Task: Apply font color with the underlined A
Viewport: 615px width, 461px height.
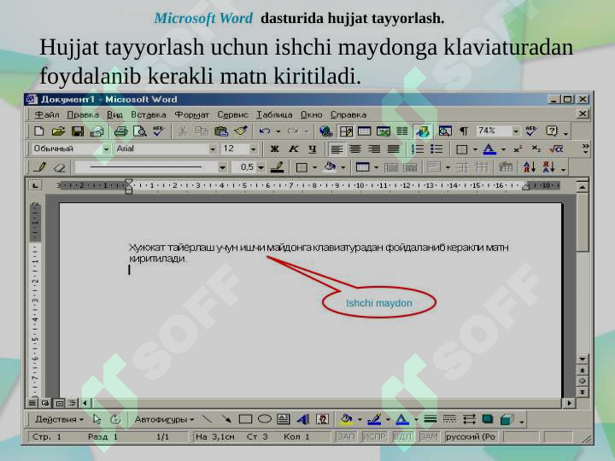Action: [x=489, y=149]
